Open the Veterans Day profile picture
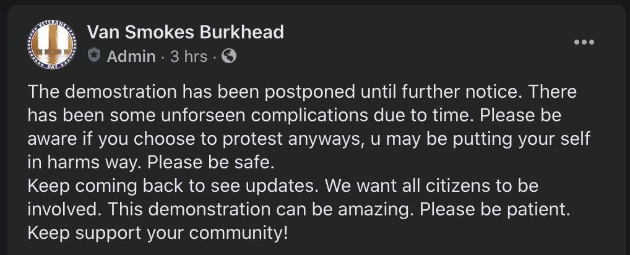 (52, 45)
